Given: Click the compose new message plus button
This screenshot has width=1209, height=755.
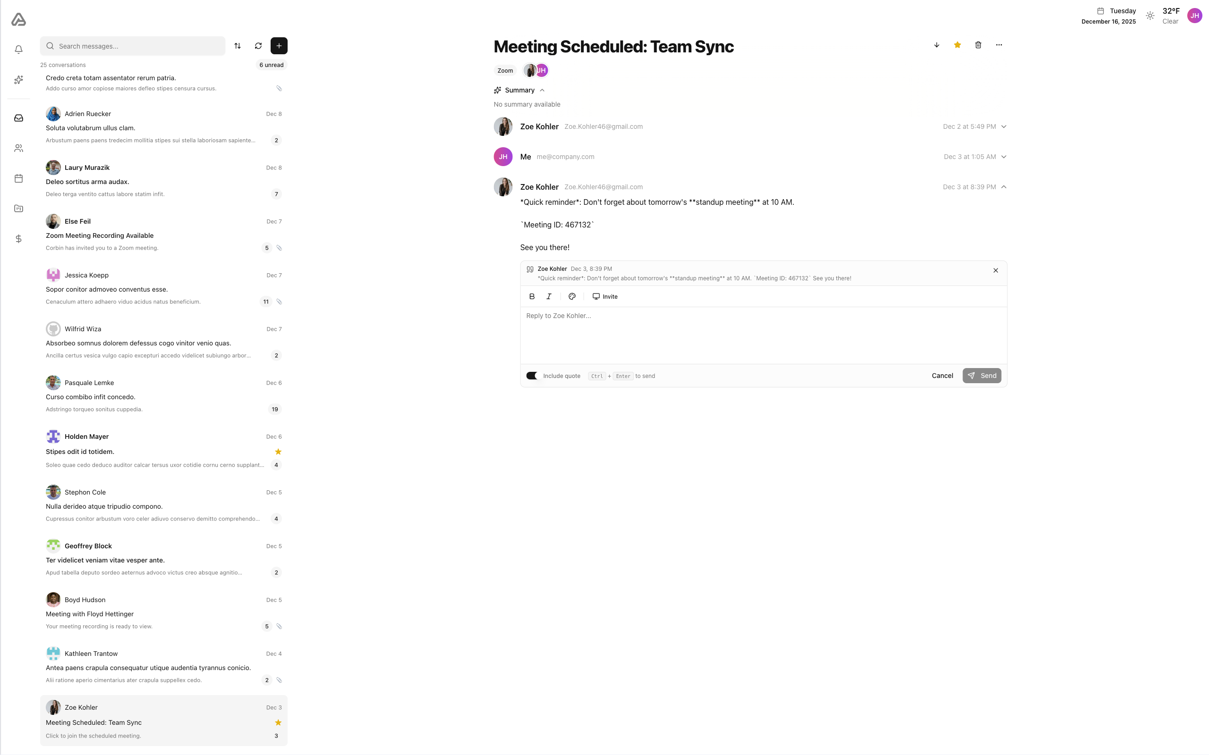Looking at the screenshot, I should coord(279,46).
